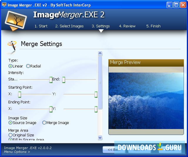Click the Ending Point X slider handle

click(51, 109)
